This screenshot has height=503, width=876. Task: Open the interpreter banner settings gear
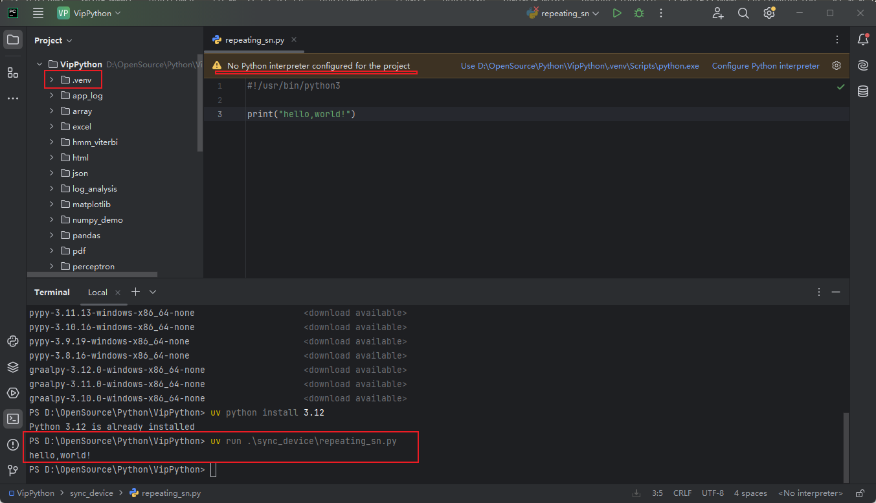click(x=837, y=65)
